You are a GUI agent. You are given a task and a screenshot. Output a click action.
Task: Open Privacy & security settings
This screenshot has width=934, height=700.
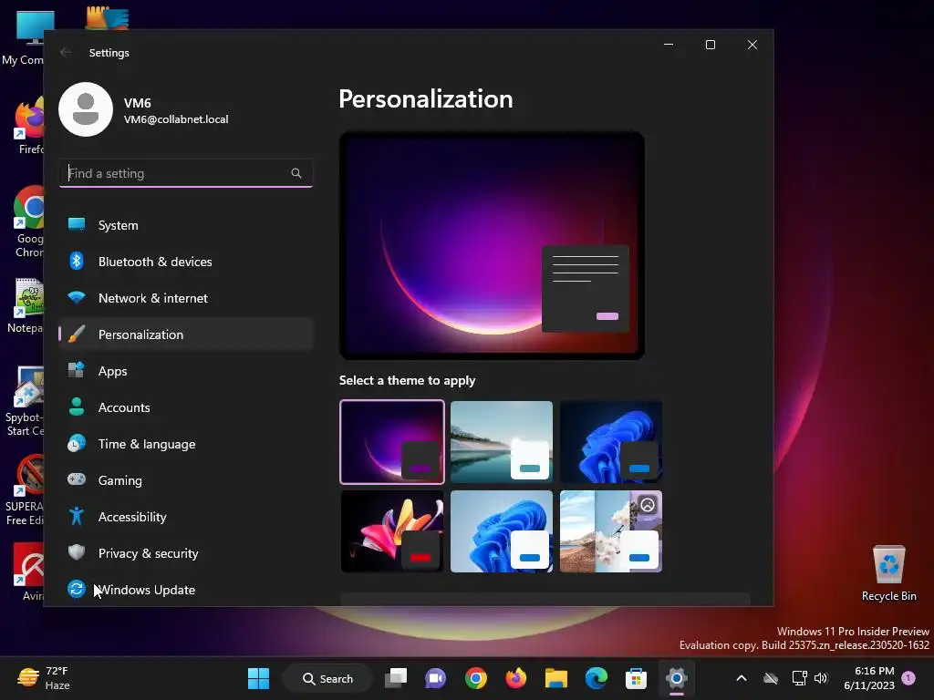(186, 552)
